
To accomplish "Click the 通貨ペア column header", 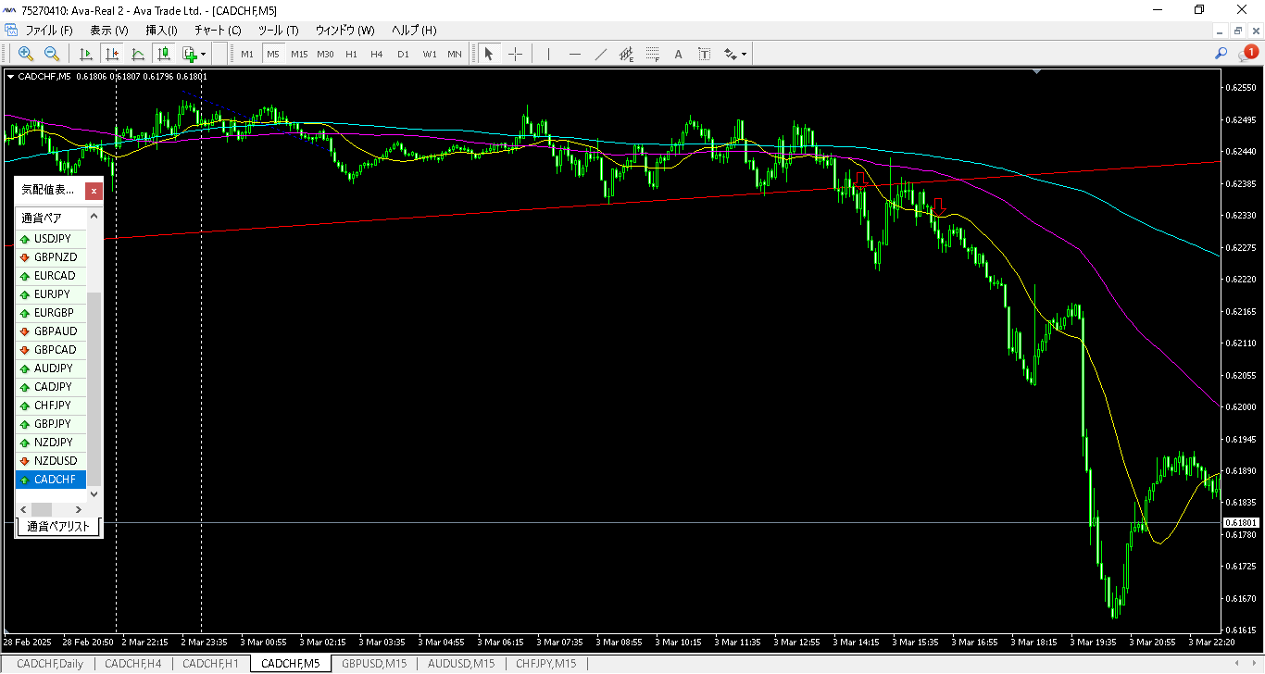I will [x=52, y=218].
